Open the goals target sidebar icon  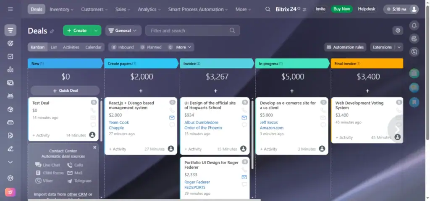(10, 43)
